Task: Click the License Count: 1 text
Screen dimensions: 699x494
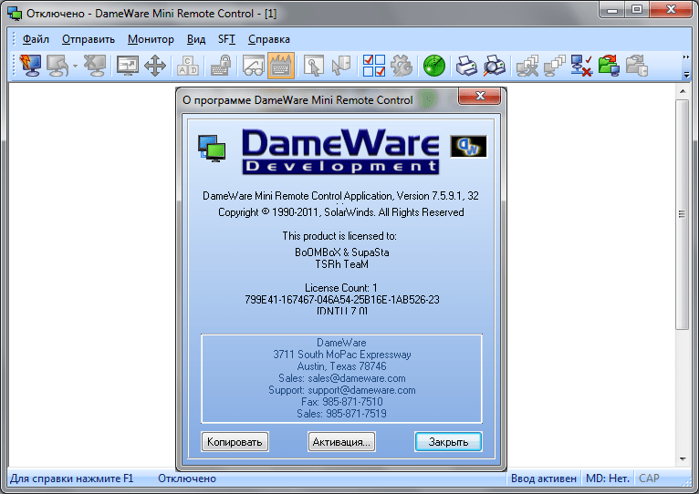Action: [341, 288]
